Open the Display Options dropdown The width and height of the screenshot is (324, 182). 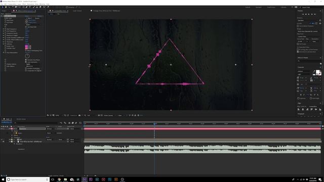[x=33, y=64]
